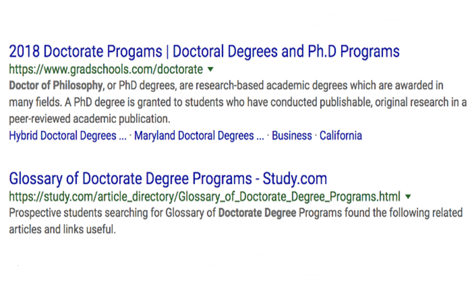This screenshot has height=289, width=470.
Task: Click the 'articles and links useful' snippet line
Action: [x=62, y=230]
